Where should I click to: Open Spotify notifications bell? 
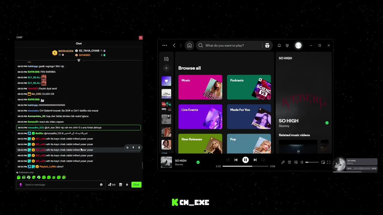pos(279,45)
